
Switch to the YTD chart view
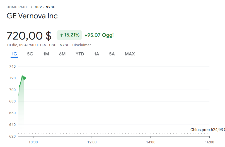80,54
